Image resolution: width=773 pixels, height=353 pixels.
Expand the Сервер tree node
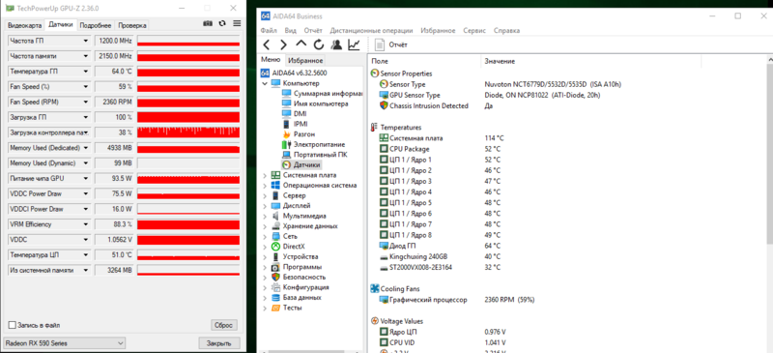pyautogui.click(x=265, y=195)
